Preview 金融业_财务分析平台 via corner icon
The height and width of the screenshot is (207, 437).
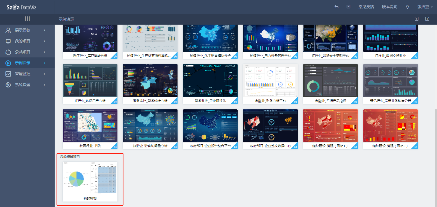pos(296,102)
